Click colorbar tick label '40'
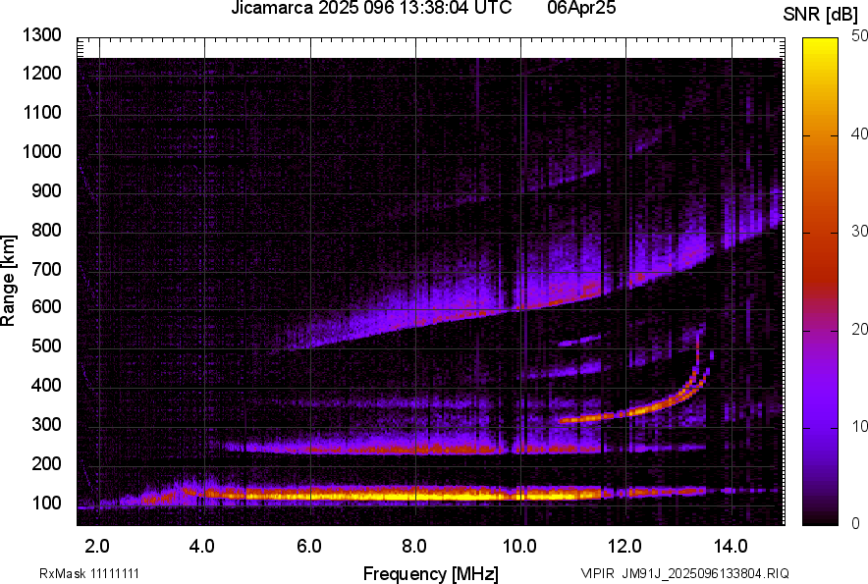 (860, 133)
